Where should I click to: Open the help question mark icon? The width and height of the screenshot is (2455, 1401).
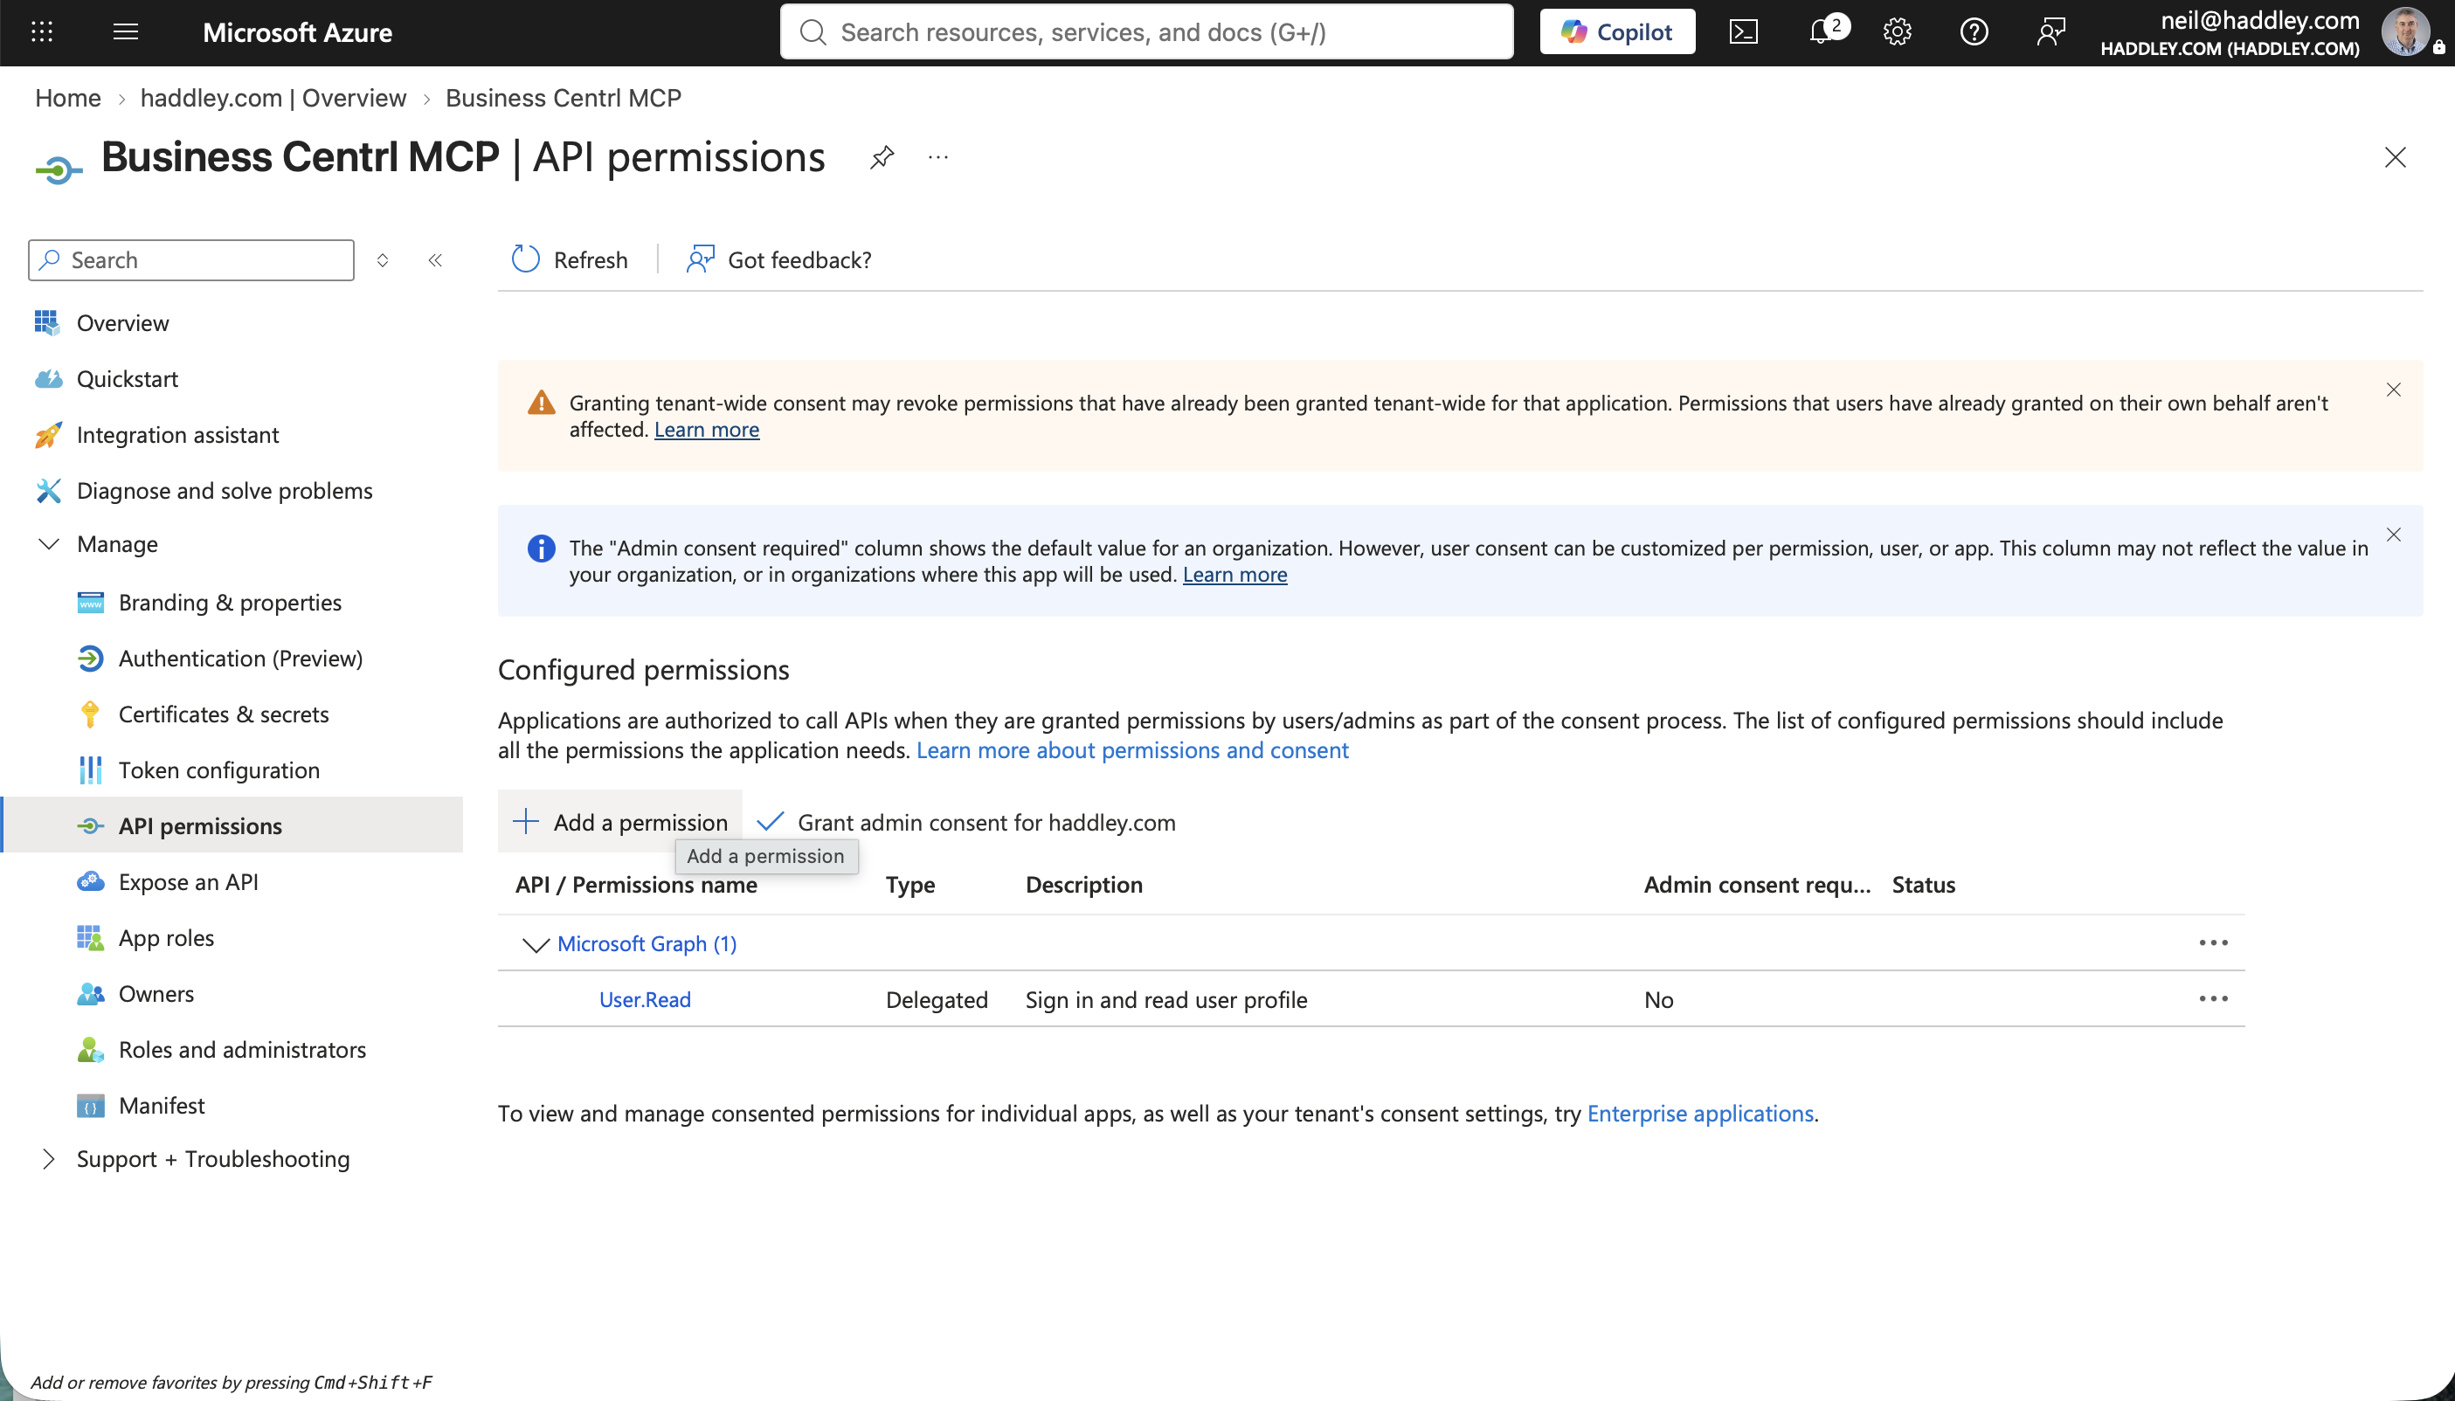pyautogui.click(x=1974, y=31)
